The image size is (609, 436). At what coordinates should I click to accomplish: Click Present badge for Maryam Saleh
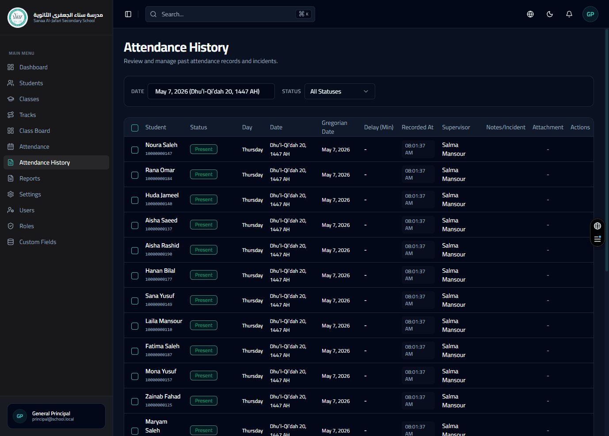tap(204, 430)
